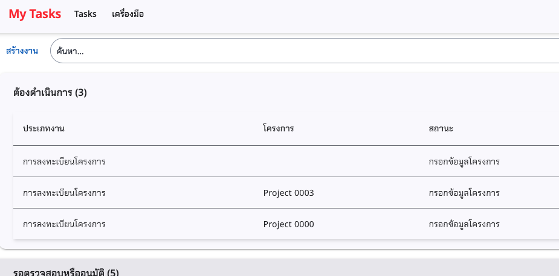Expand the รอตรวจสอบหรืออนุมัติ (5) section
Image resolution: width=559 pixels, height=276 pixels.
[66, 272]
